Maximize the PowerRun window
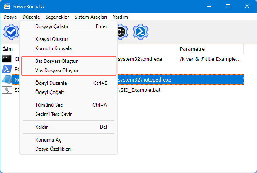This screenshot has width=257, height=173. (x=228, y=6)
